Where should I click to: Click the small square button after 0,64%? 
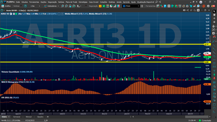(x=59, y=14)
